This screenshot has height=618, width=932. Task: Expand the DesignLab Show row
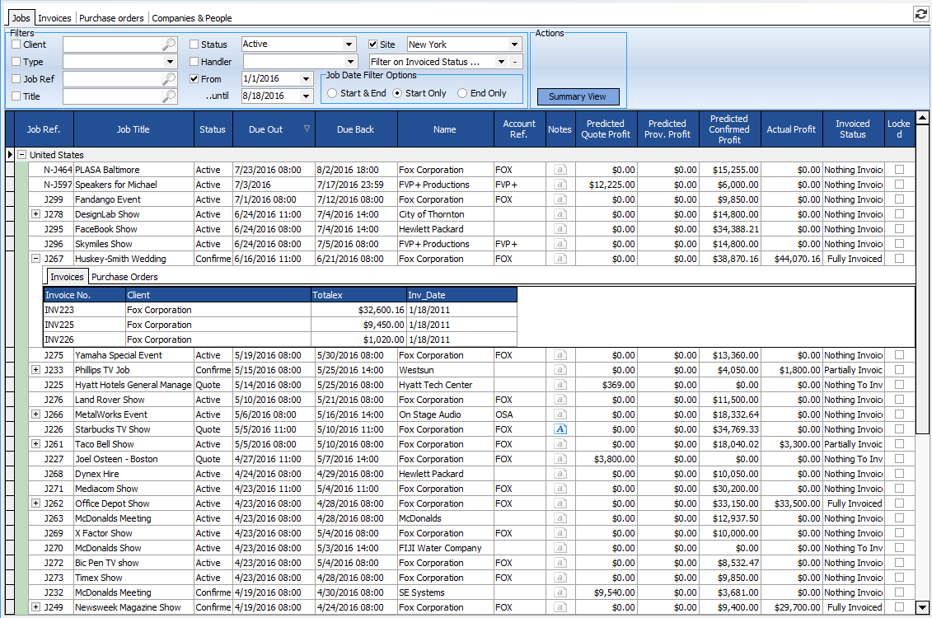click(x=35, y=213)
